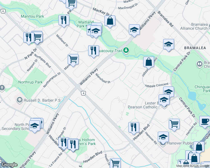Open the shopping bag marker on MacKay St

click(x=110, y=21)
